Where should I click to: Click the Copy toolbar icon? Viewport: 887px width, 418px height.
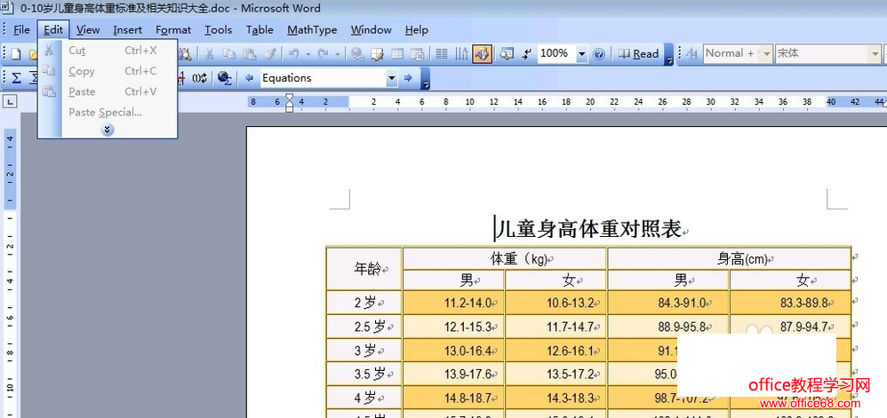229,54
